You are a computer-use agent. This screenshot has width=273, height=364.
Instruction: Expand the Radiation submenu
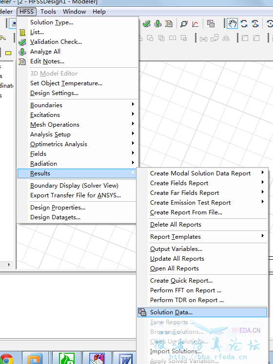pyautogui.click(x=78, y=164)
